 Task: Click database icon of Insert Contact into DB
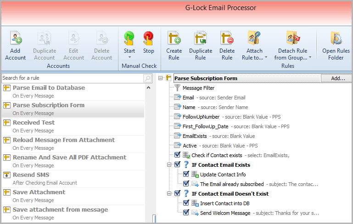195,203
